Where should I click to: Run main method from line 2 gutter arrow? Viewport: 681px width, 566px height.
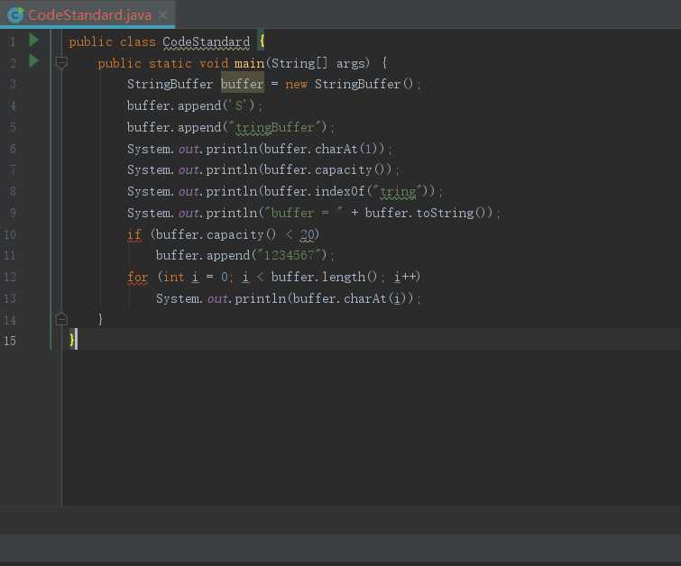coord(33,60)
